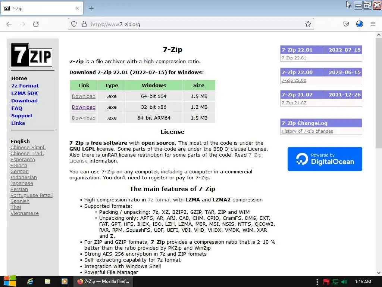This screenshot has width=382, height=287.
Task: Click the browser Back arrow
Action: tap(9, 24)
